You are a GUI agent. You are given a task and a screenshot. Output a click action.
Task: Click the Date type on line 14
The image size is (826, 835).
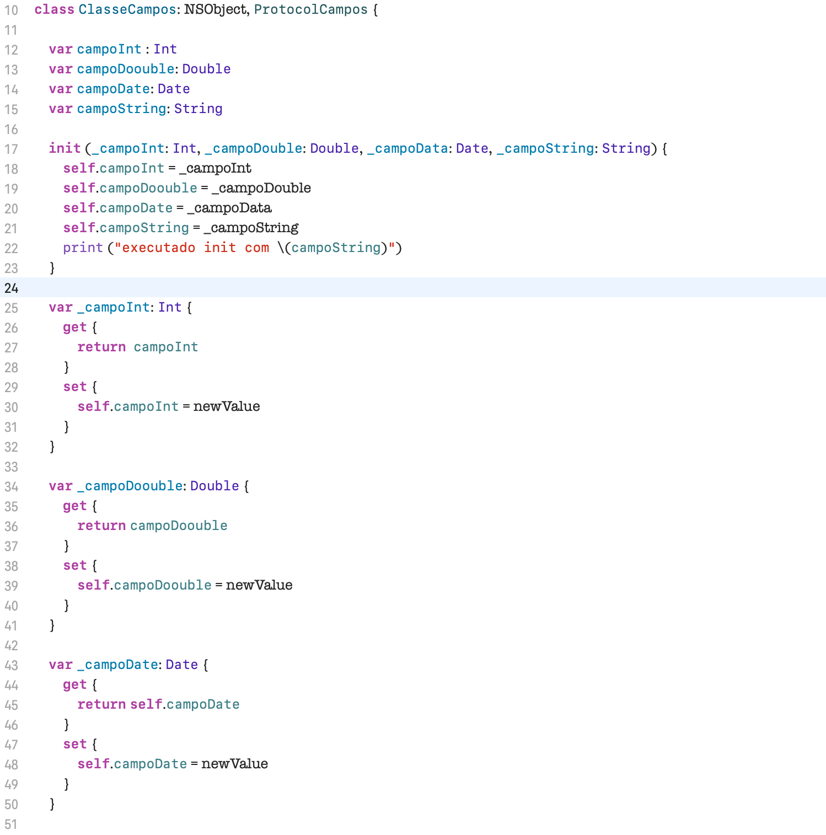(174, 89)
